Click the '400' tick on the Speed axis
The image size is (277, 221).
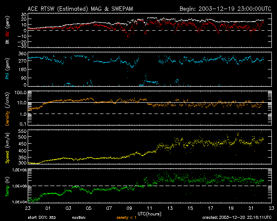(x=23, y=151)
